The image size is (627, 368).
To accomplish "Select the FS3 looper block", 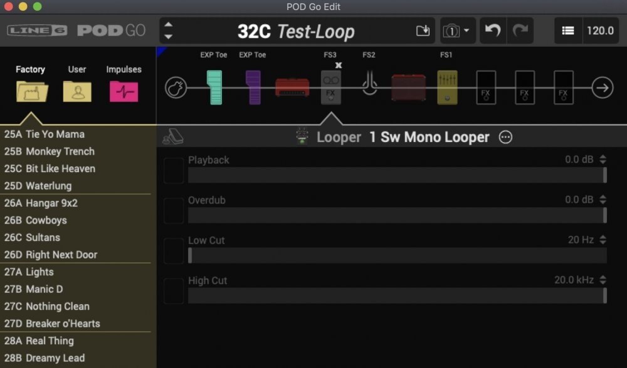I will [x=330, y=88].
